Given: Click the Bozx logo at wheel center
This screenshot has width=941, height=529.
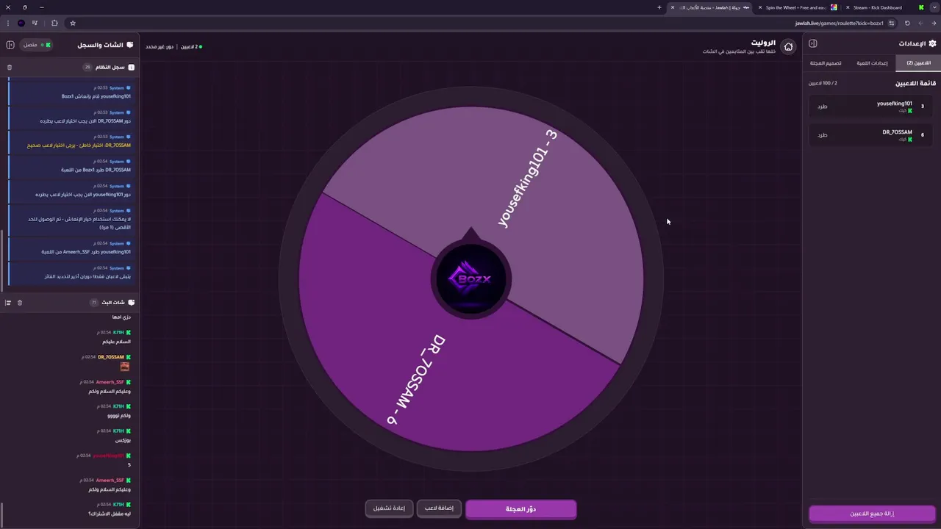Looking at the screenshot, I should (470, 279).
